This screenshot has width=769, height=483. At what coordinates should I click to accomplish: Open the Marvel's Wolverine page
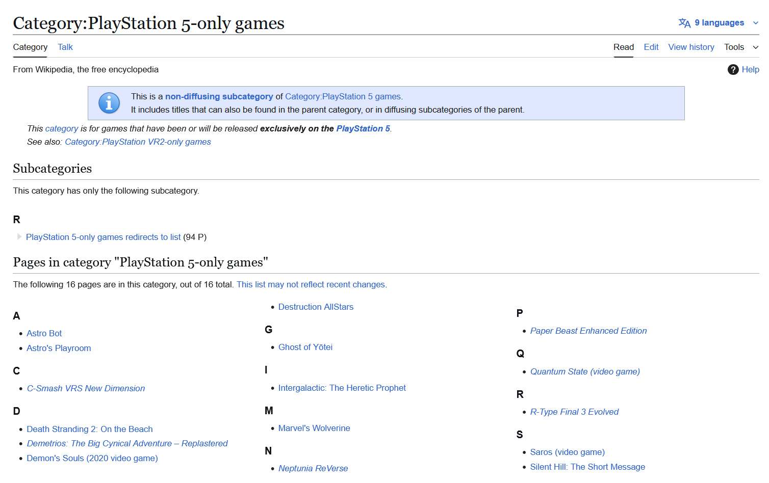(x=314, y=428)
